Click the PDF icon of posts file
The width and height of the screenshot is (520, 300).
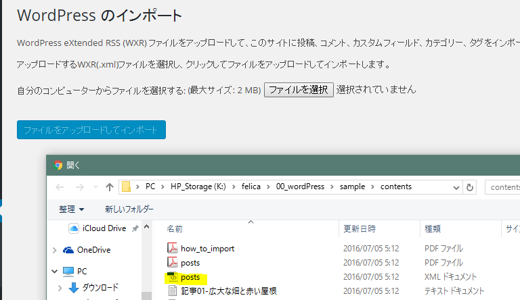[x=173, y=263]
